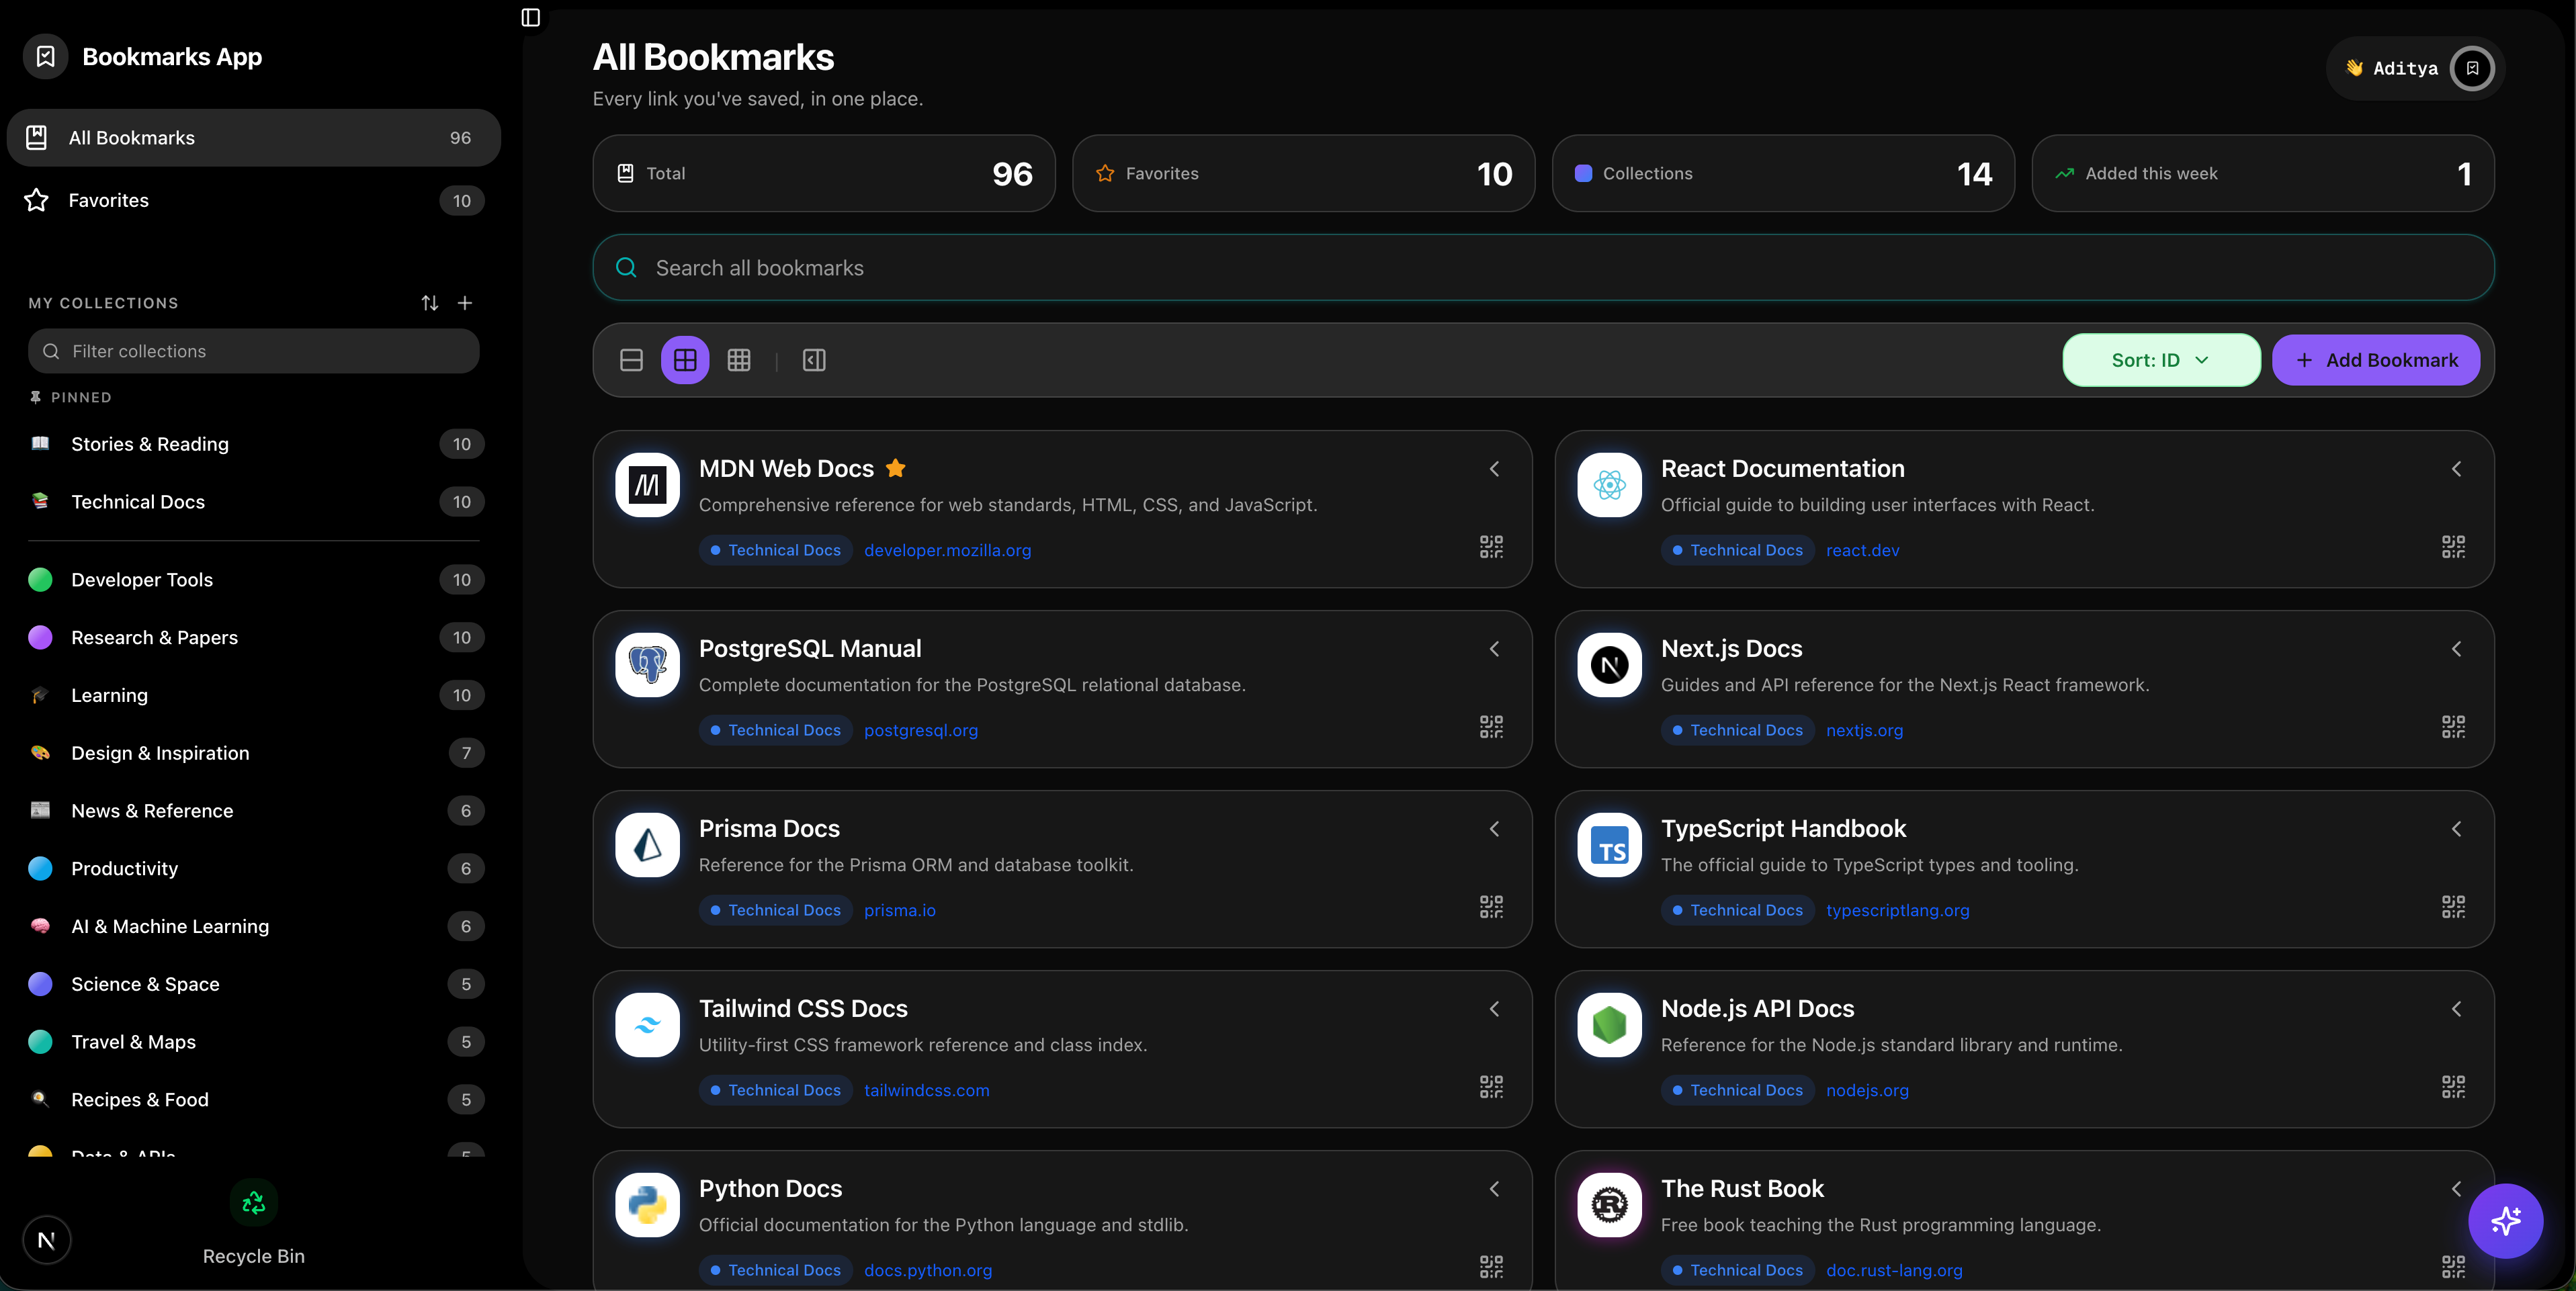2576x1291 pixels.
Task: Expand the React Documentation card chevron
Action: [x=2456, y=469]
